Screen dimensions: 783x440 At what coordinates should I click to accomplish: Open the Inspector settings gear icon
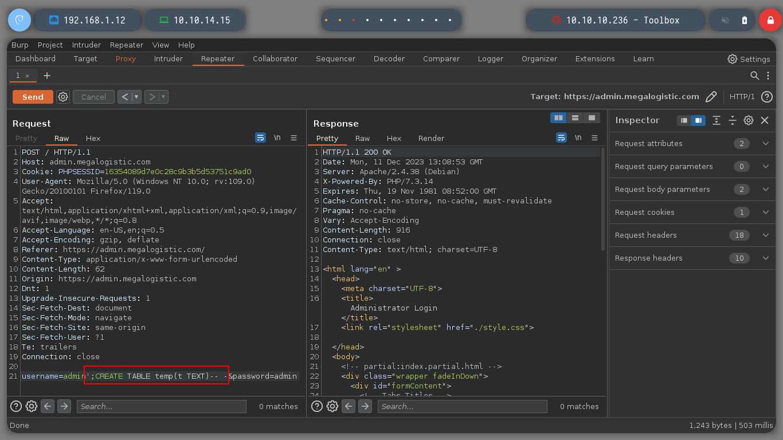pyautogui.click(x=748, y=120)
